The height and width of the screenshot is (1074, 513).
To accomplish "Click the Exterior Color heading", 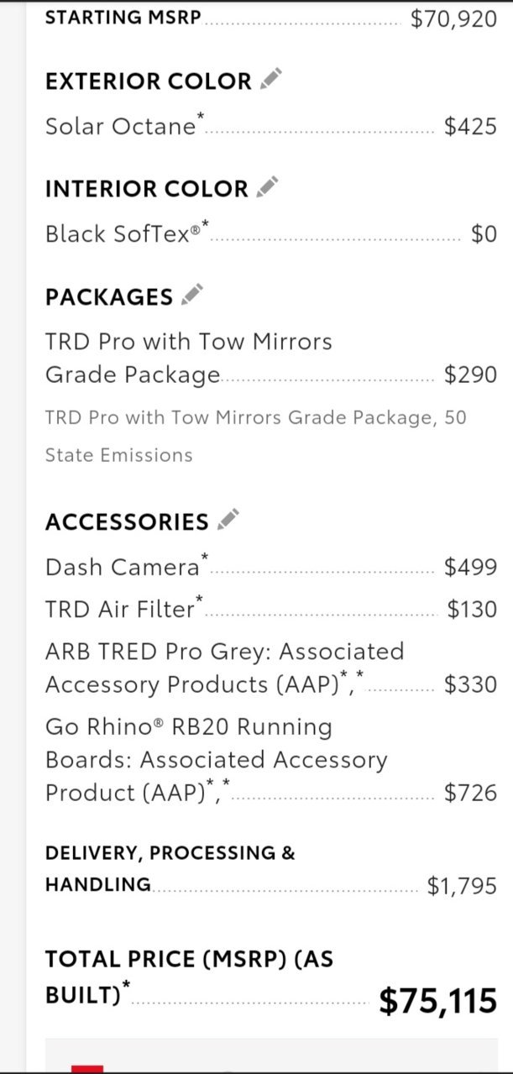I will [149, 81].
